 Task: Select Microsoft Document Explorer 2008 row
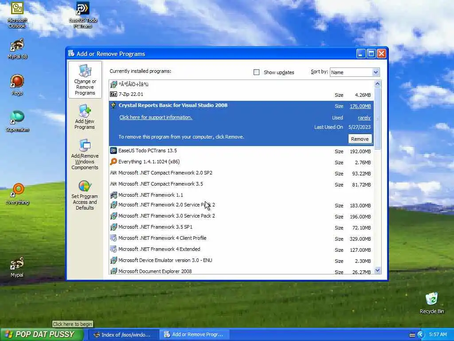(242, 271)
